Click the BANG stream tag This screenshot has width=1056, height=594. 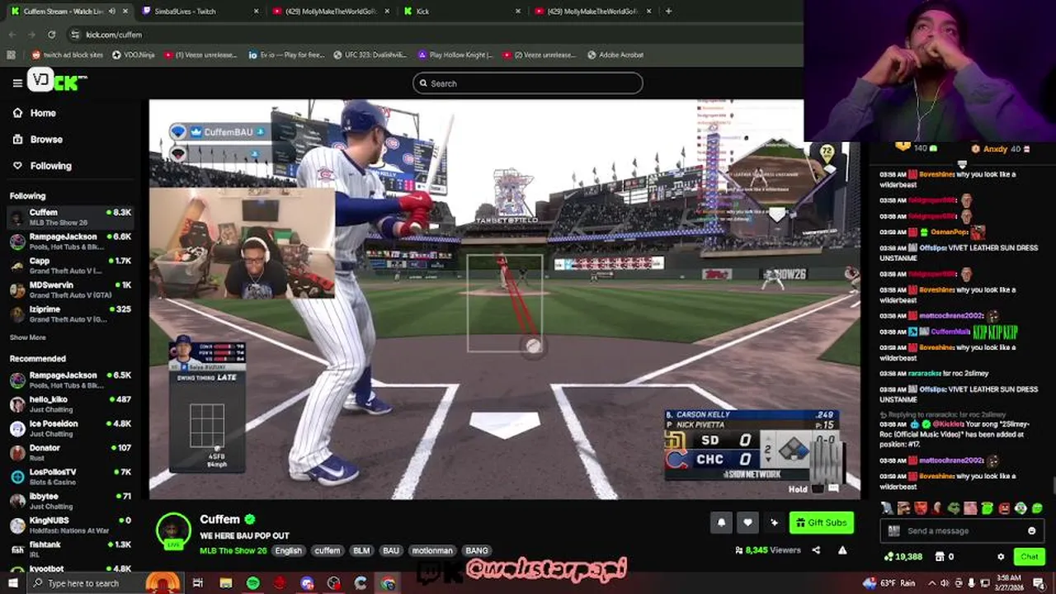coord(477,550)
